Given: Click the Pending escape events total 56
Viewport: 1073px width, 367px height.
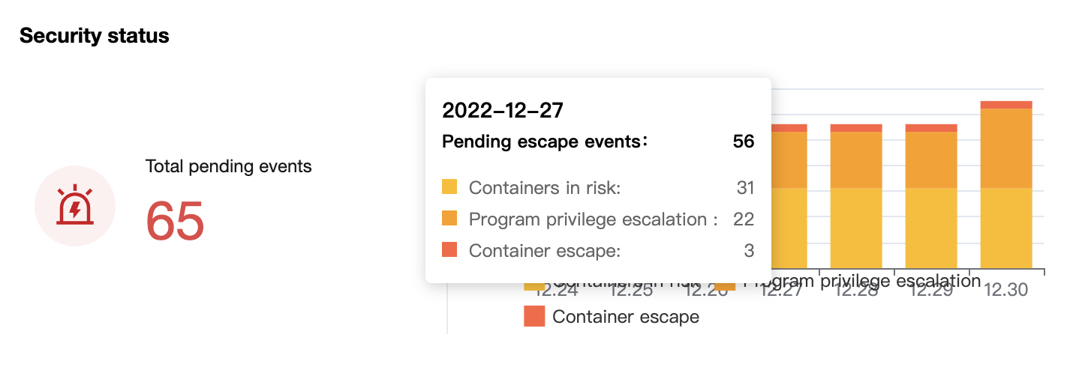Looking at the screenshot, I should point(743,142).
